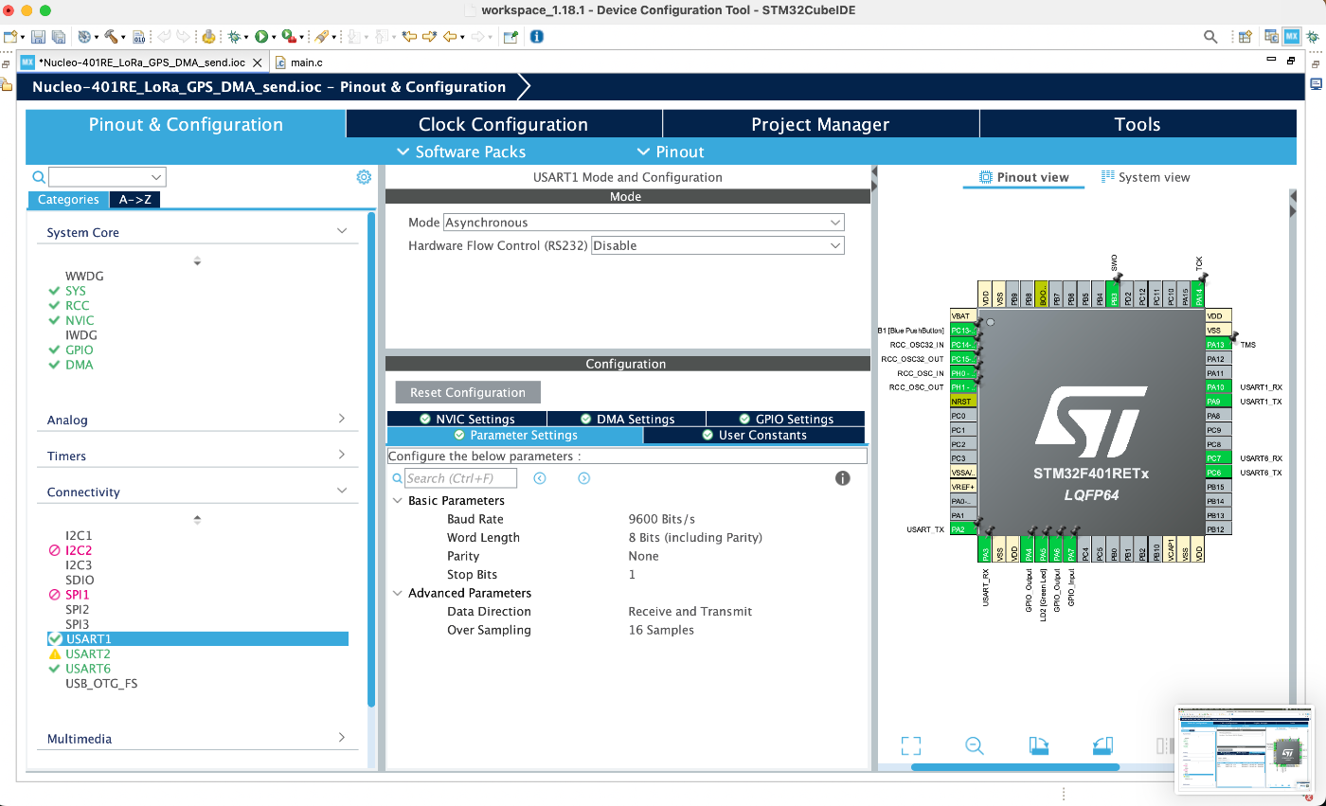The image size is (1326, 806).
Task: Zoom out the pinout view
Action: (x=975, y=745)
